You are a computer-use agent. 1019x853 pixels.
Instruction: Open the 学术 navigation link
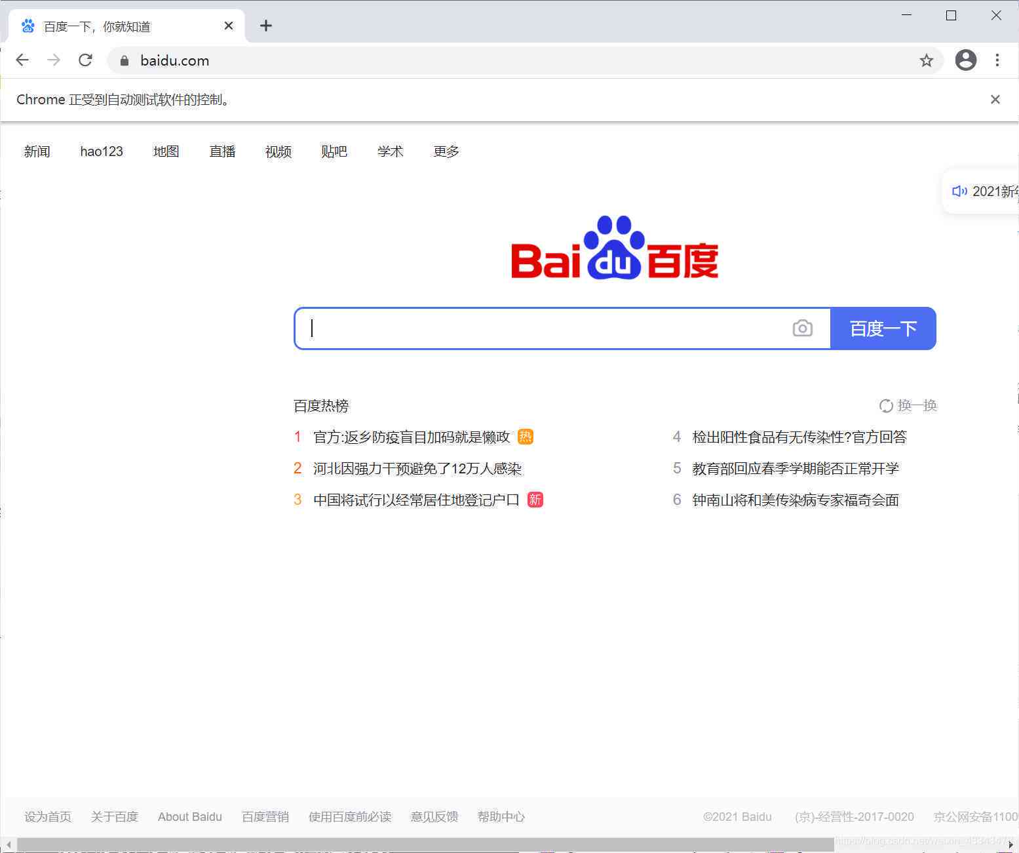click(391, 151)
